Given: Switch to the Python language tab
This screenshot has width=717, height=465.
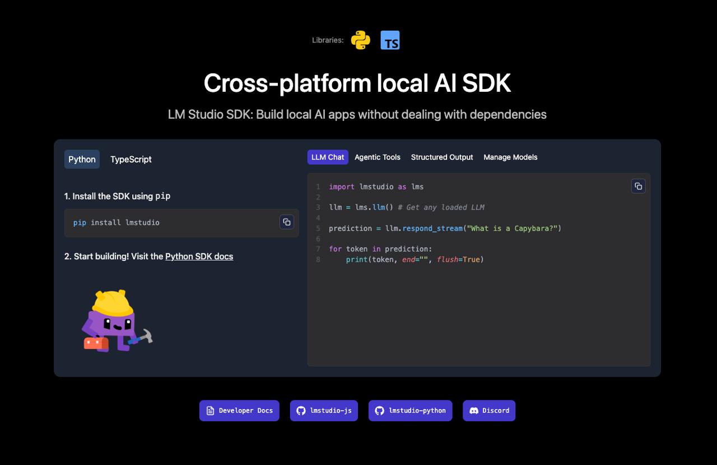Looking at the screenshot, I should point(82,159).
